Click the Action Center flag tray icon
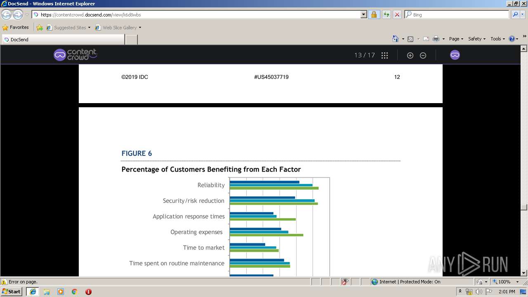 click(489, 292)
